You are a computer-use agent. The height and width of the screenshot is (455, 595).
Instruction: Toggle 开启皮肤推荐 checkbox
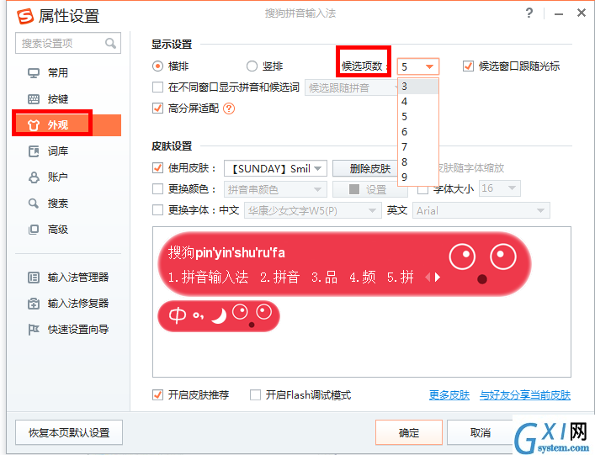[157, 395]
